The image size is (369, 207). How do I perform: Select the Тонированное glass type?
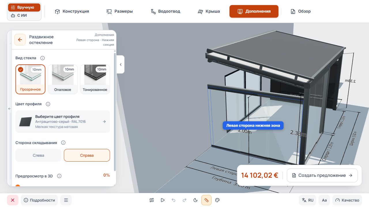[95, 79]
